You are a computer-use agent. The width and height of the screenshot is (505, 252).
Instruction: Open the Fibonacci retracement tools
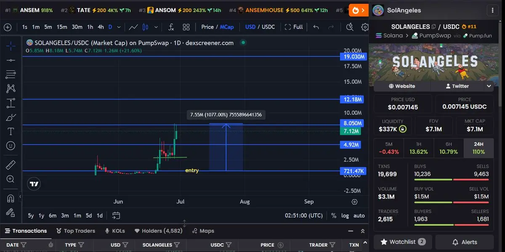coord(11,75)
